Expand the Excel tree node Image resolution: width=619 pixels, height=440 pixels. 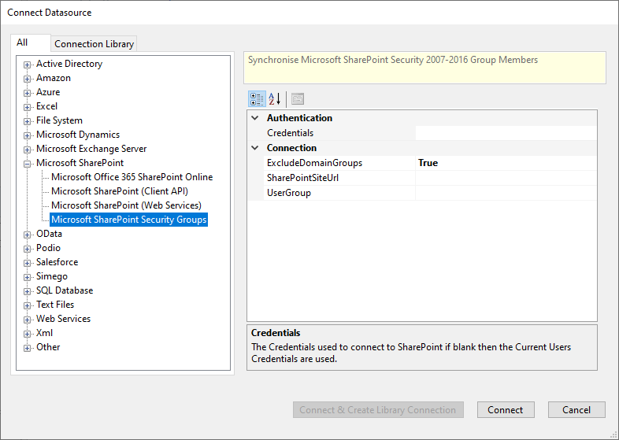coord(27,107)
